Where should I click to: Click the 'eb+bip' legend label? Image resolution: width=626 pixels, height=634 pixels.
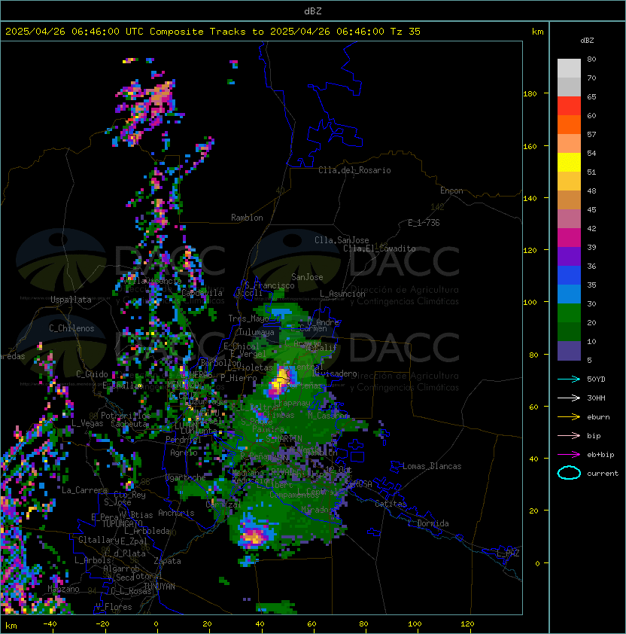pos(600,455)
